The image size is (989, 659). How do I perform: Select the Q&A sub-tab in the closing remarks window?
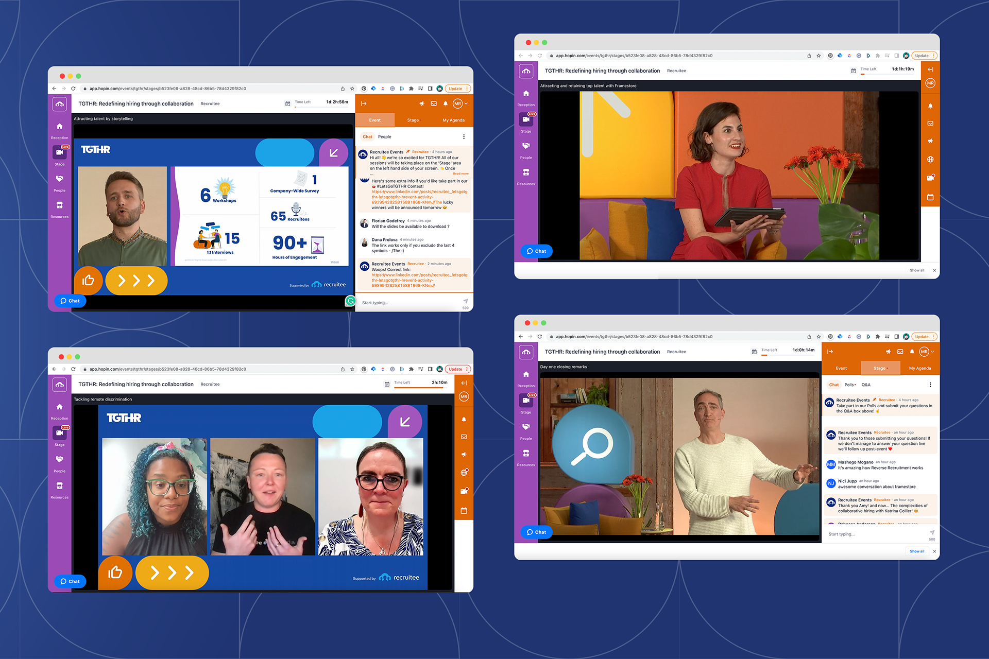click(x=866, y=385)
